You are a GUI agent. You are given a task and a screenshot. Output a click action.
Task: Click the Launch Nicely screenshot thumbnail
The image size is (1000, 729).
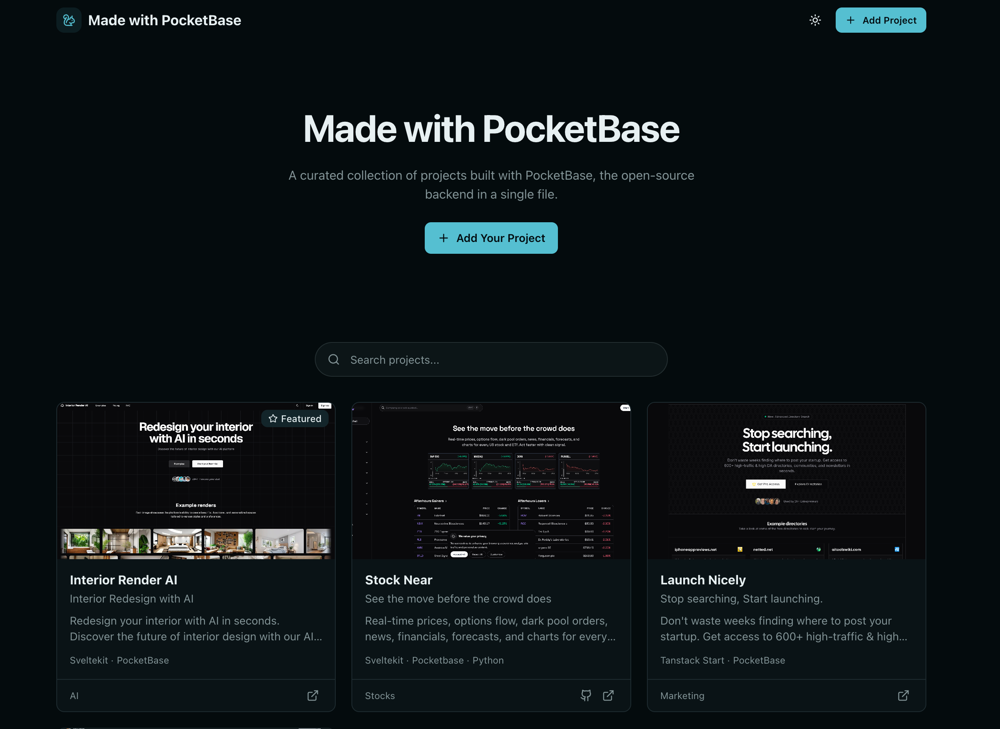coord(786,481)
